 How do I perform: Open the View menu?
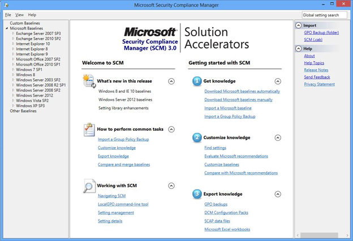[20, 15]
